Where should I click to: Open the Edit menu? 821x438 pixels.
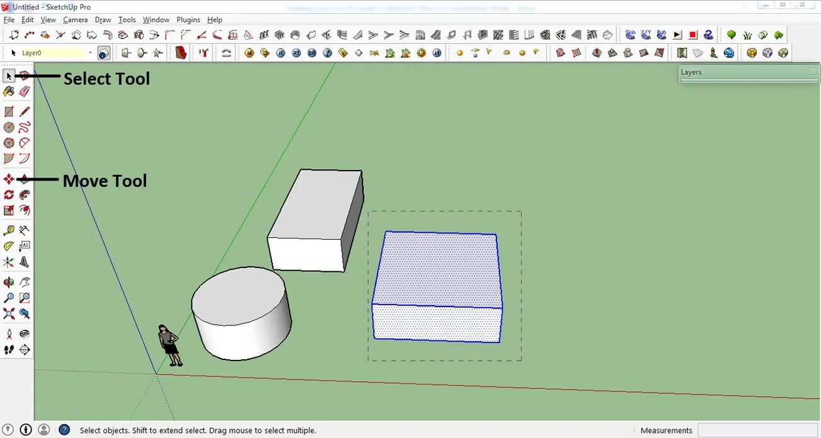click(27, 20)
